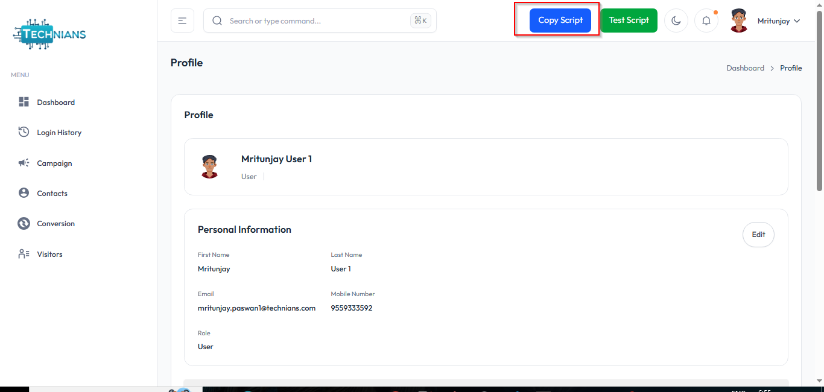Toggle dark mode with moon icon
Screen dimensions: 824x392
point(676,21)
